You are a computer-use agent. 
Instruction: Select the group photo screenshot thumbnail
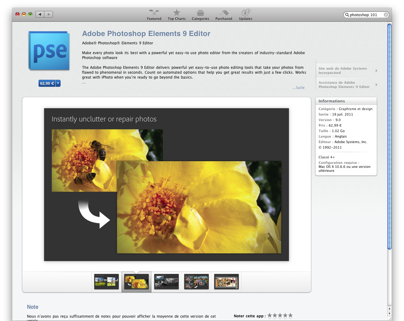tap(196, 282)
